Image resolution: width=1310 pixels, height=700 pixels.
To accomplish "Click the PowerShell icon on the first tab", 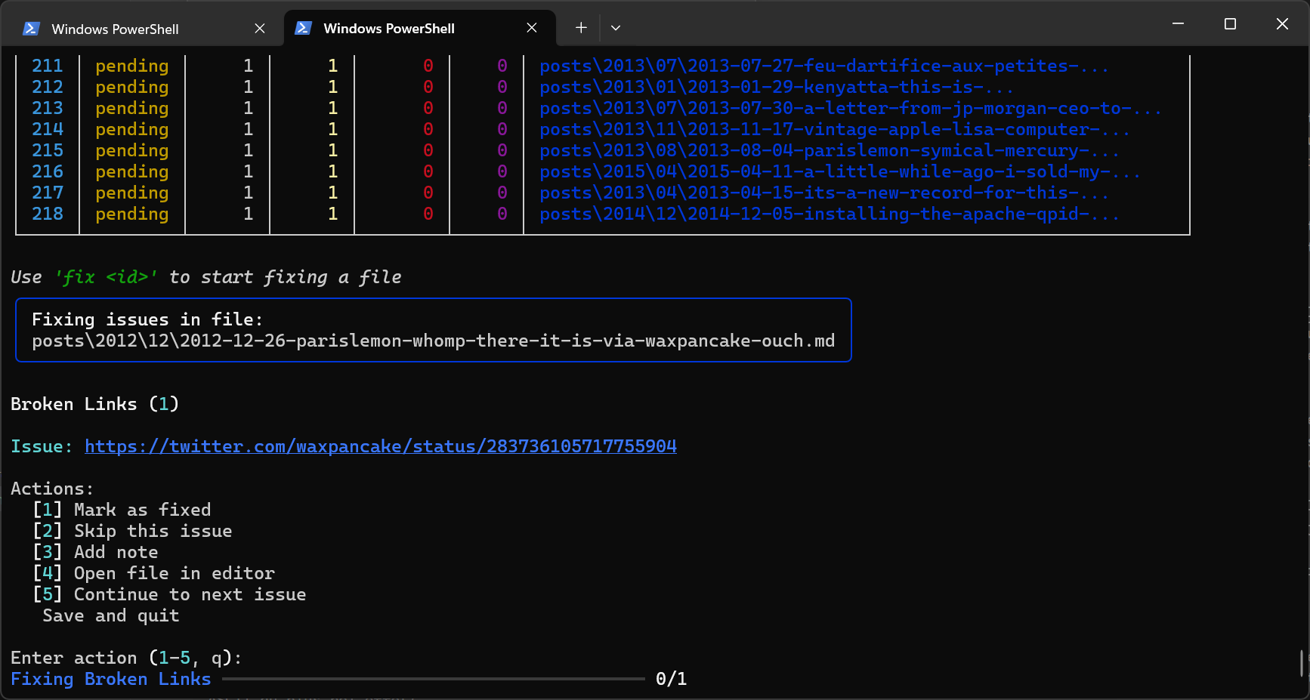I will [29, 28].
